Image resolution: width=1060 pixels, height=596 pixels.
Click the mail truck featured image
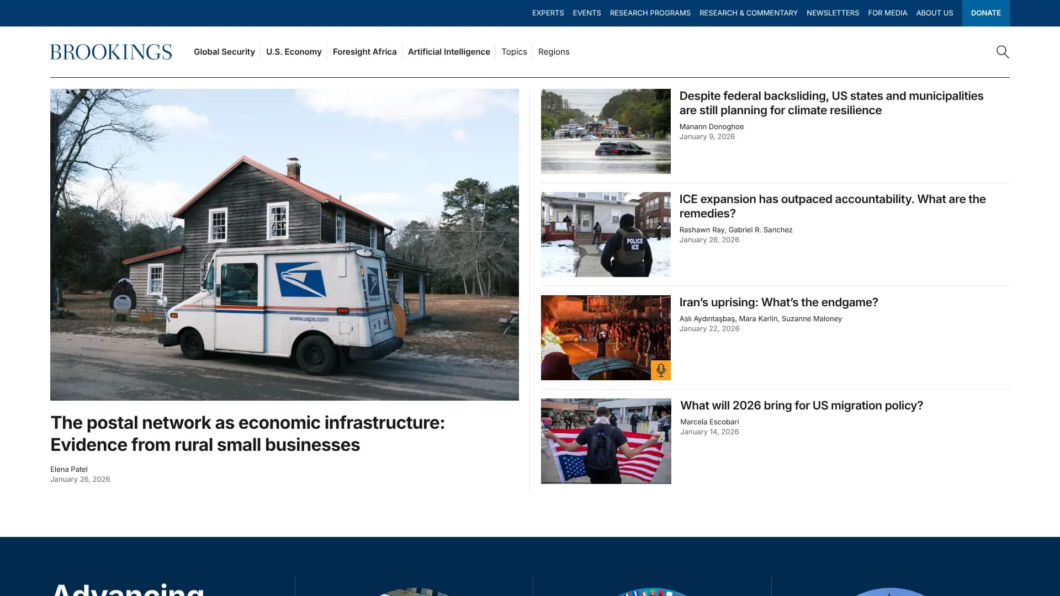click(x=284, y=244)
